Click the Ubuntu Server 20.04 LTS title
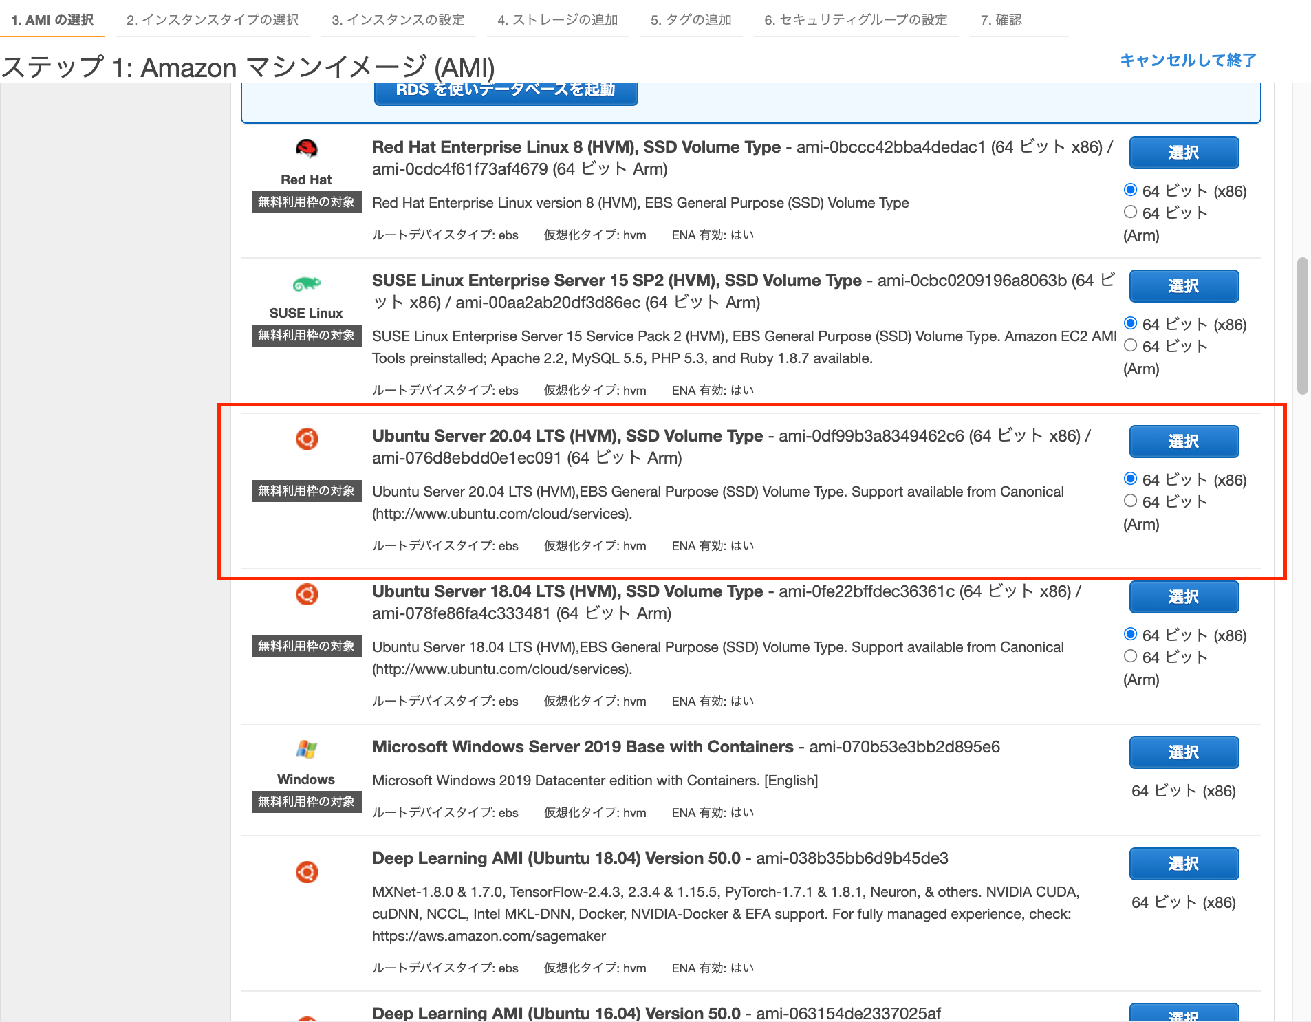 567,436
